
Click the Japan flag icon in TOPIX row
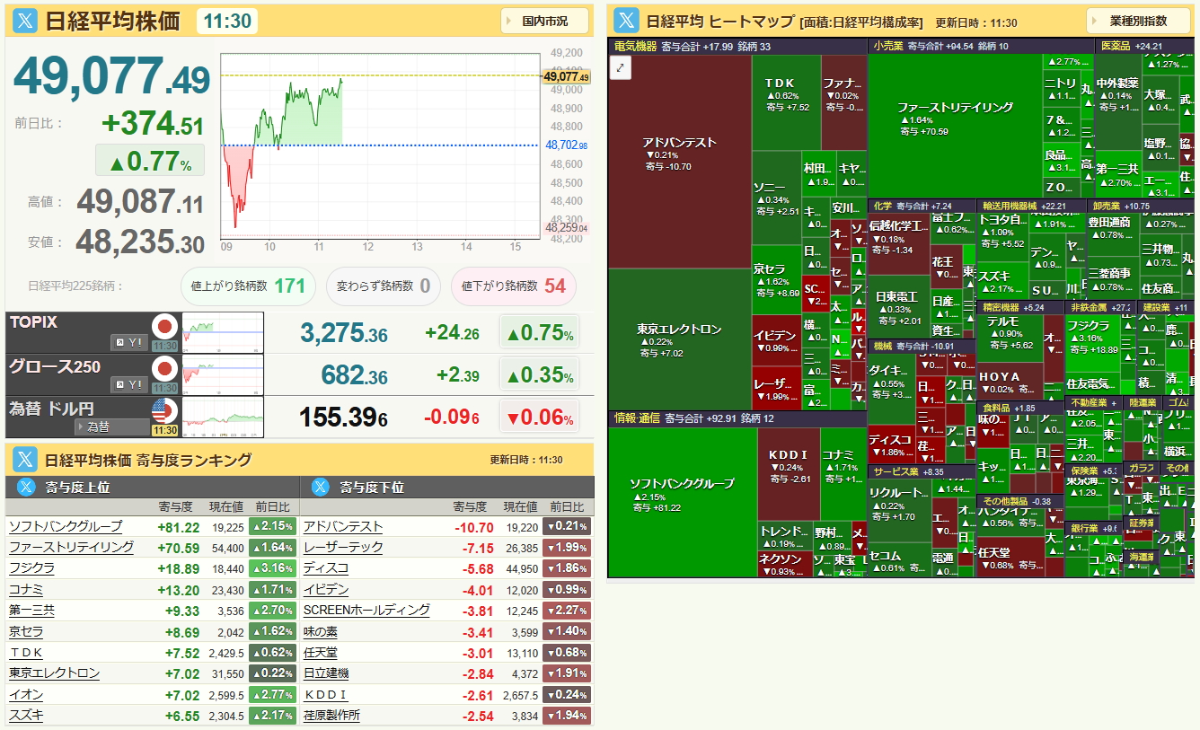164,326
